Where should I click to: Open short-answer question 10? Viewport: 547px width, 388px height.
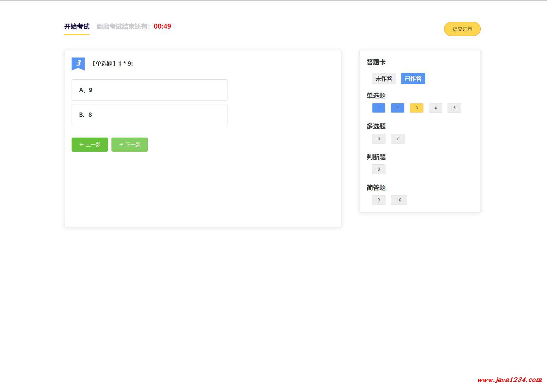pos(399,200)
